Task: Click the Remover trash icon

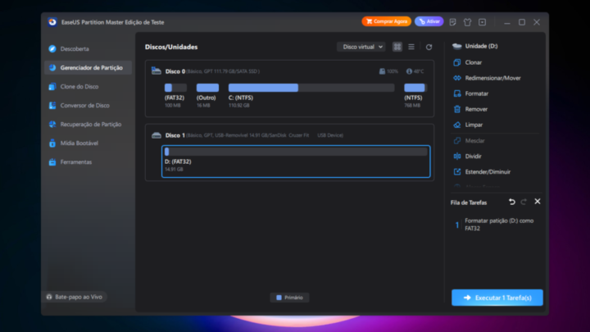Action: pyautogui.click(x=457, y=109)
